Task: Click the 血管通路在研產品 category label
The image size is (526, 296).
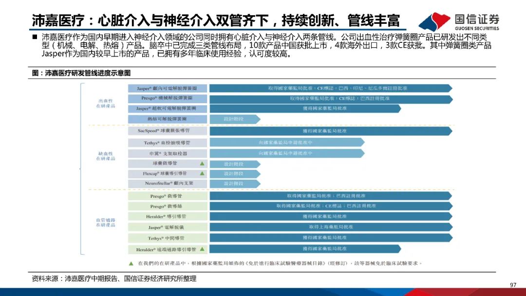Action: click(x=106, y=222)
